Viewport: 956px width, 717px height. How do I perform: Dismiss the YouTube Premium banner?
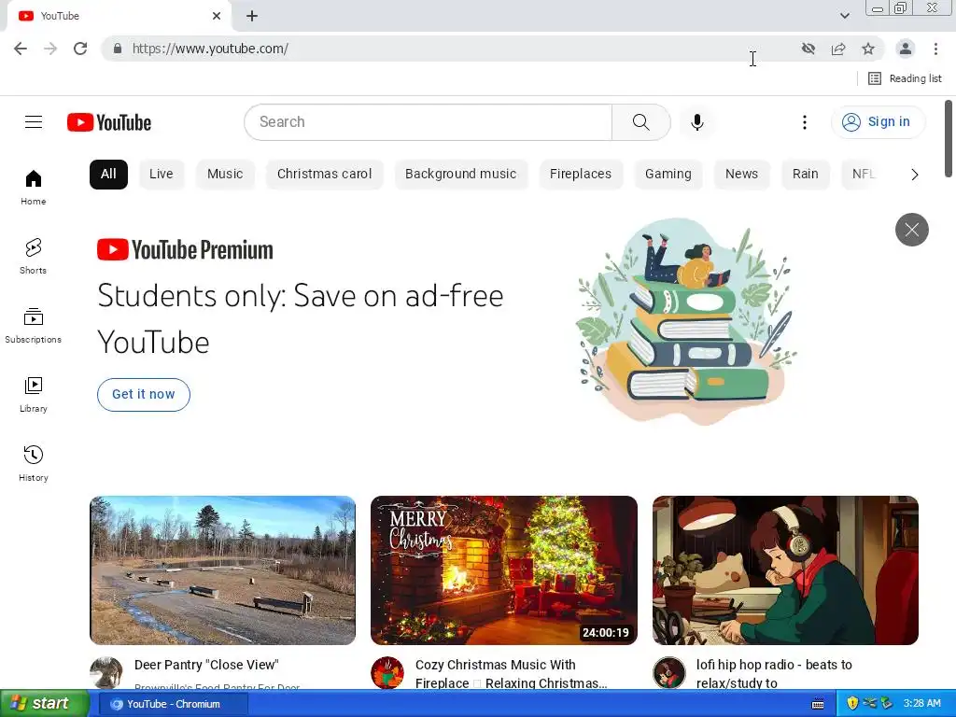(911, 230)
